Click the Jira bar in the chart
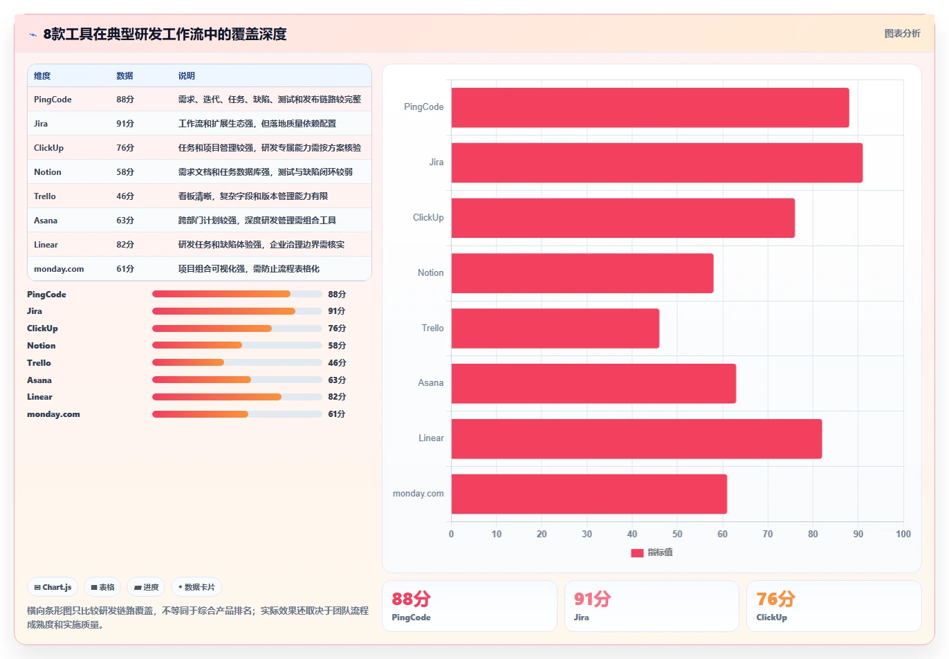This screenshot has height=659, width=949. (656, 163)
